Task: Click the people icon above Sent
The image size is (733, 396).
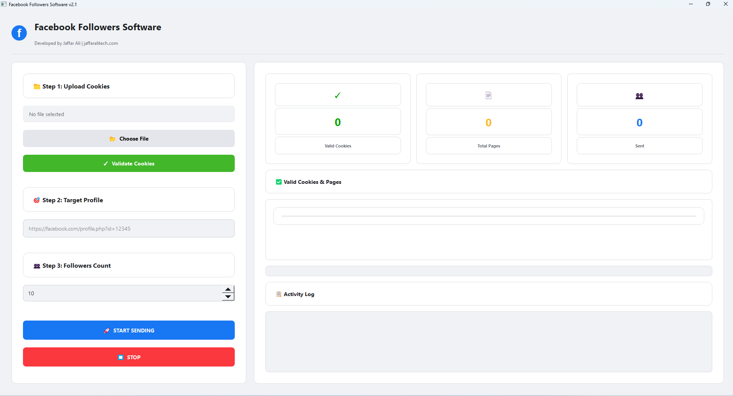Action: [639, 96]
